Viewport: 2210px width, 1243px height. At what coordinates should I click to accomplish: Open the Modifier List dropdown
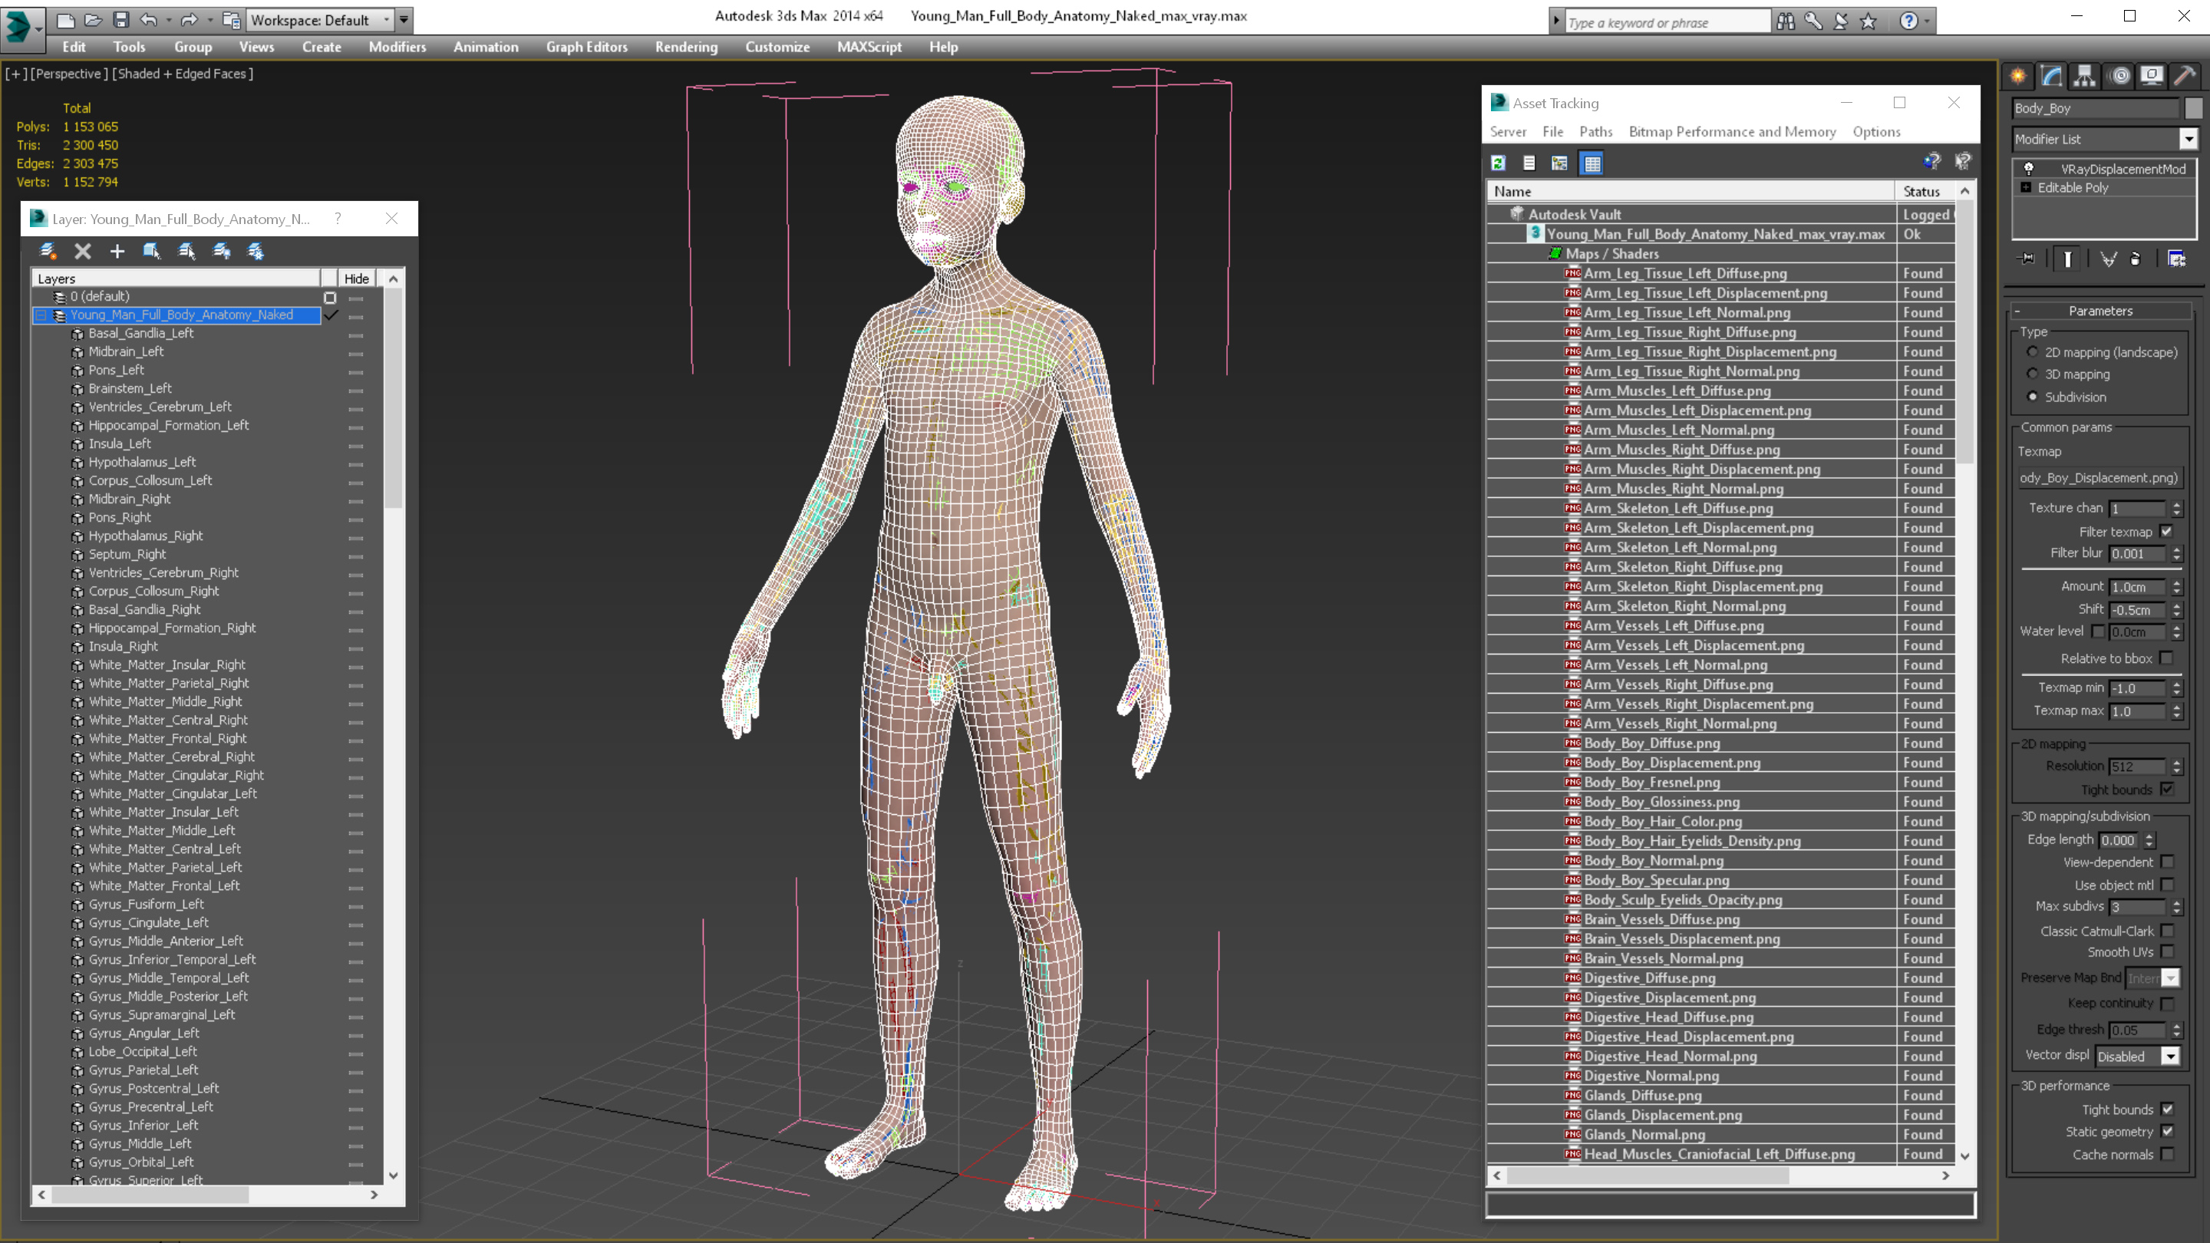(2189, 139)
